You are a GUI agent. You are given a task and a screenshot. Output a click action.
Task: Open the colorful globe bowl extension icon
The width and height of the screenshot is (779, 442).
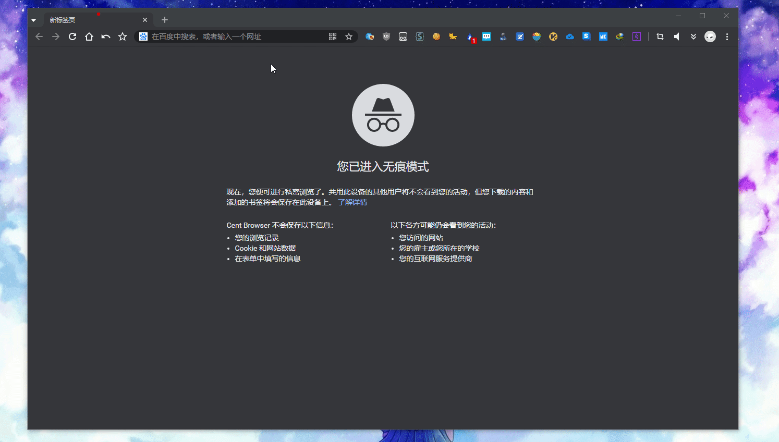pos(537,36)
